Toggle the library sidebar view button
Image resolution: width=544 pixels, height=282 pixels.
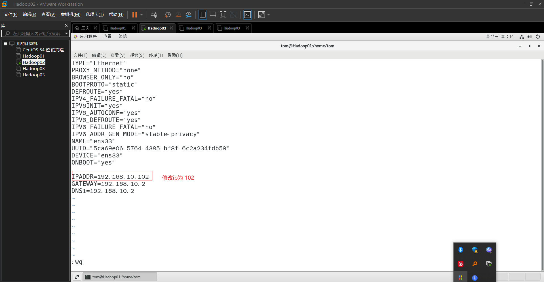pos(203,14)
